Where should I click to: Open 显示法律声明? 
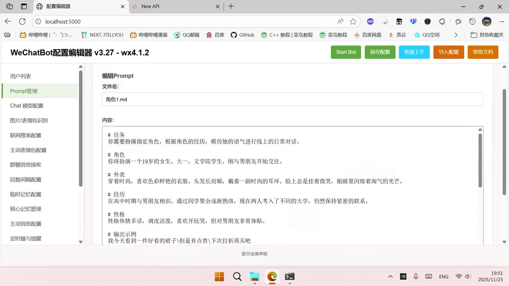[254, 253]
